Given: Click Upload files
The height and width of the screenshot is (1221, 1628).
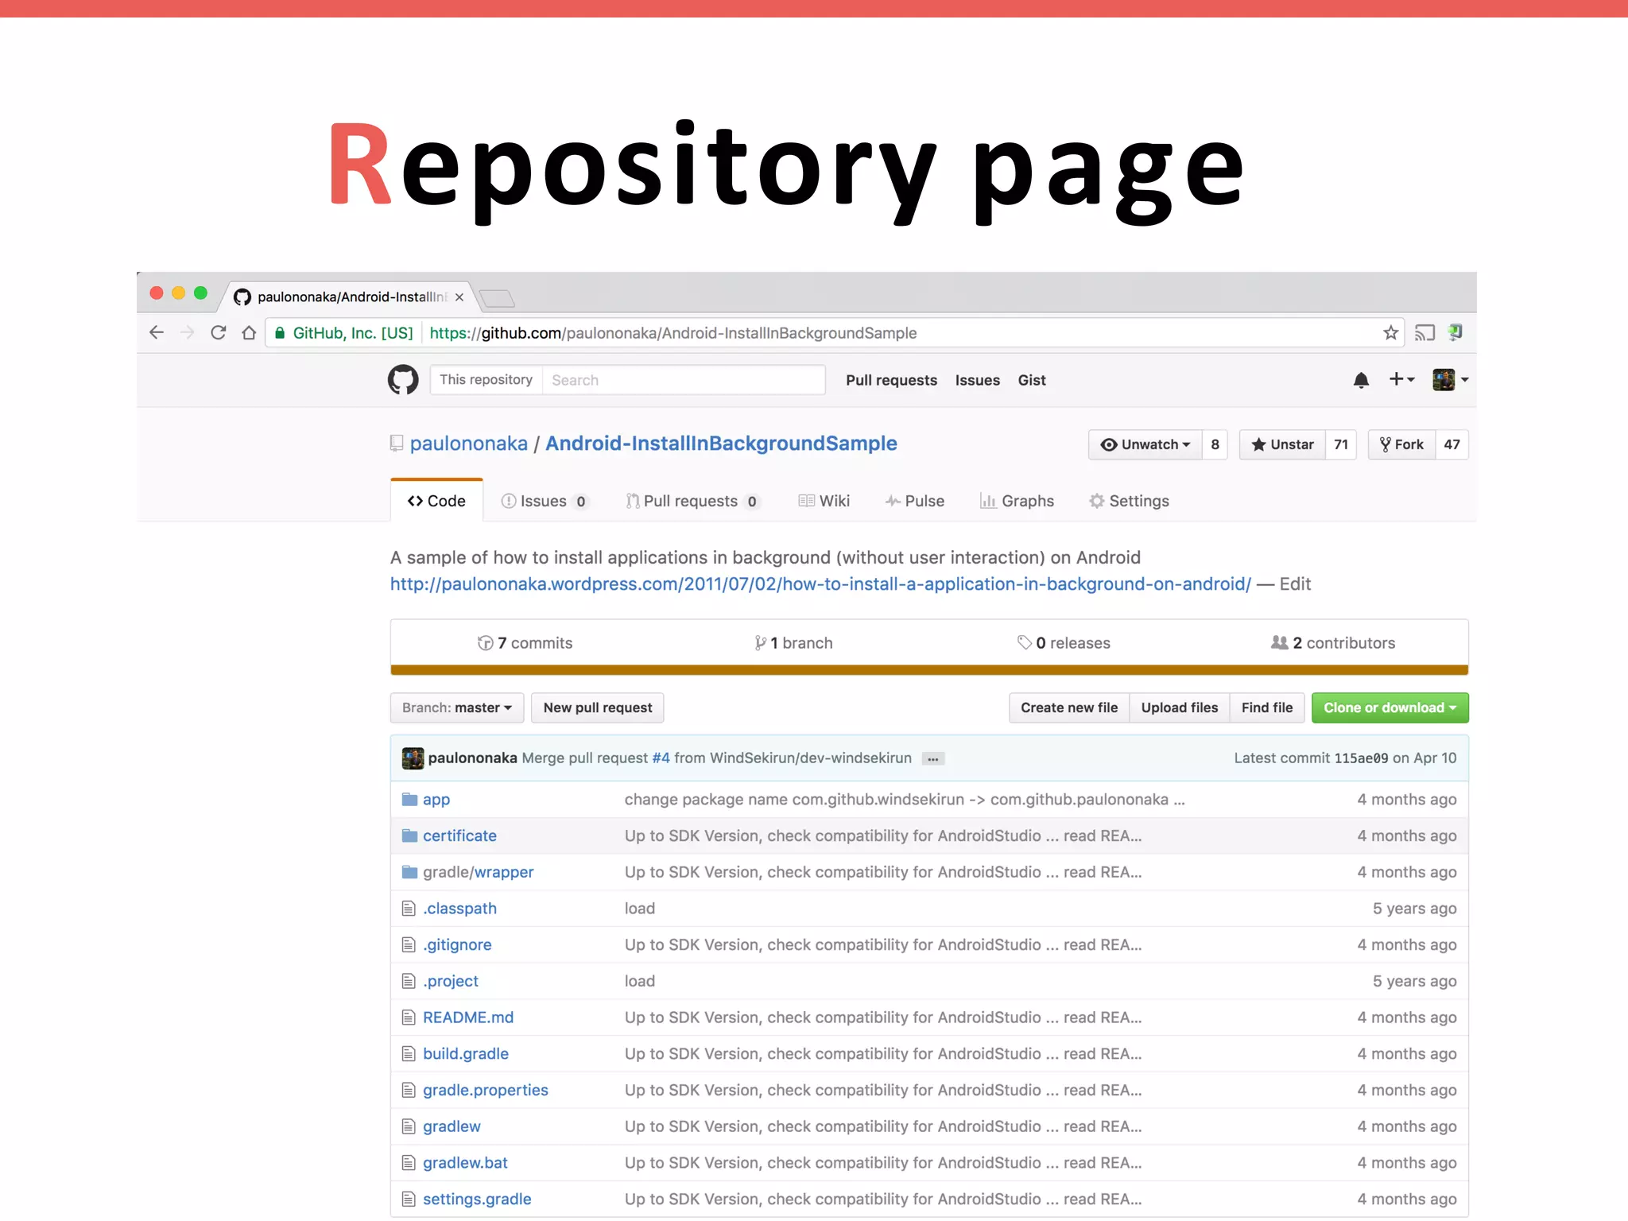Looking at the screenshot, I should point(1180,707).
